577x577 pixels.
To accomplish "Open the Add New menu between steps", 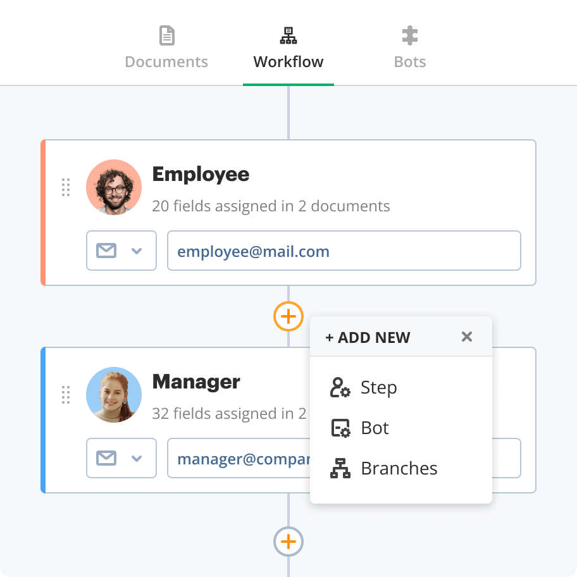I will (x=288, y=316).
